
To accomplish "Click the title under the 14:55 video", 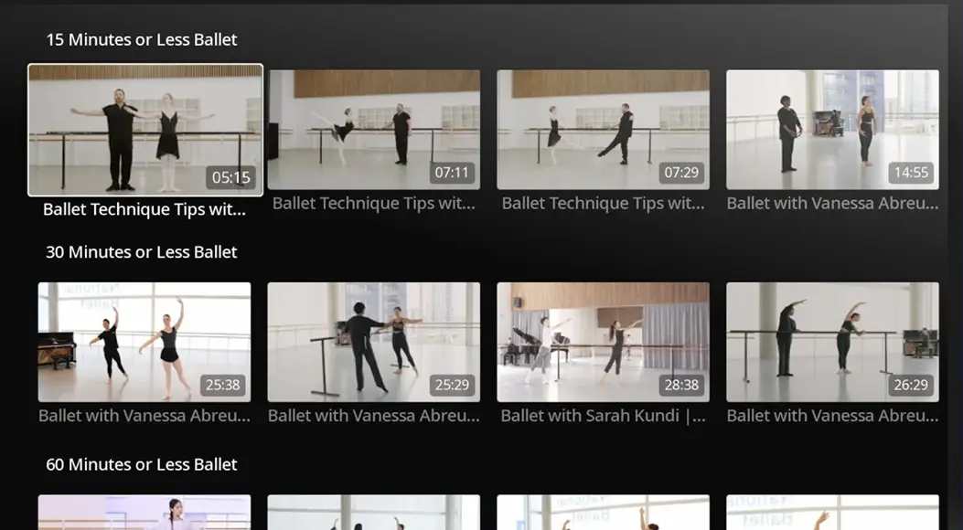I will 832,203.
